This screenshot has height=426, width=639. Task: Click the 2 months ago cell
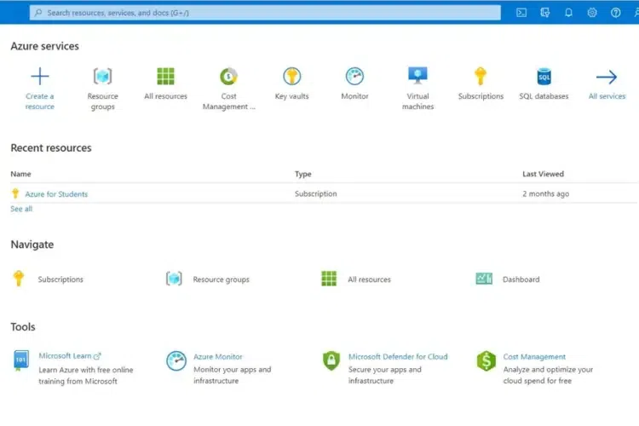545,193
